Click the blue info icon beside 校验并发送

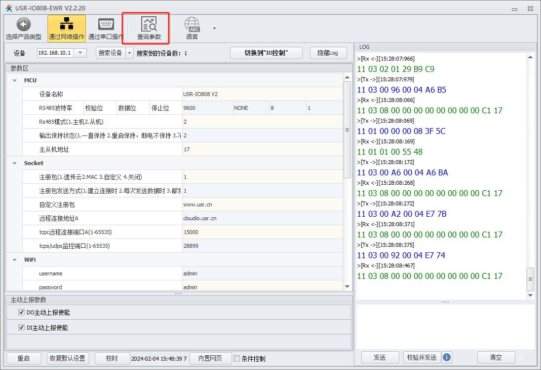click(x=447, y=357)
